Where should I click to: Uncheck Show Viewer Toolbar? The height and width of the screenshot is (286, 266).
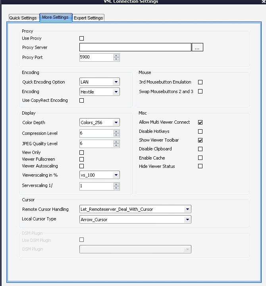click(200, 140)
